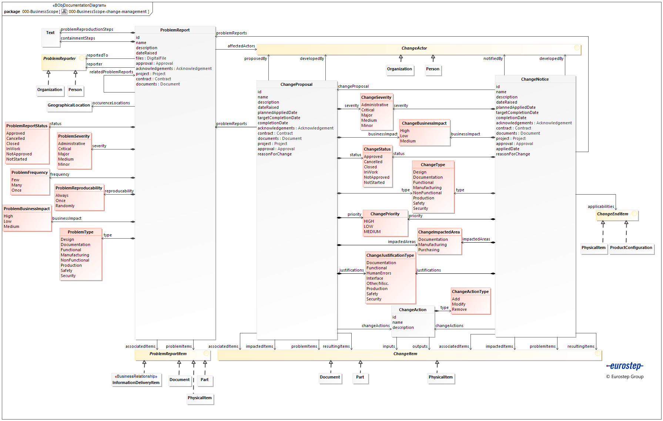Expand the ChangeProposal class box

[296, 84]
